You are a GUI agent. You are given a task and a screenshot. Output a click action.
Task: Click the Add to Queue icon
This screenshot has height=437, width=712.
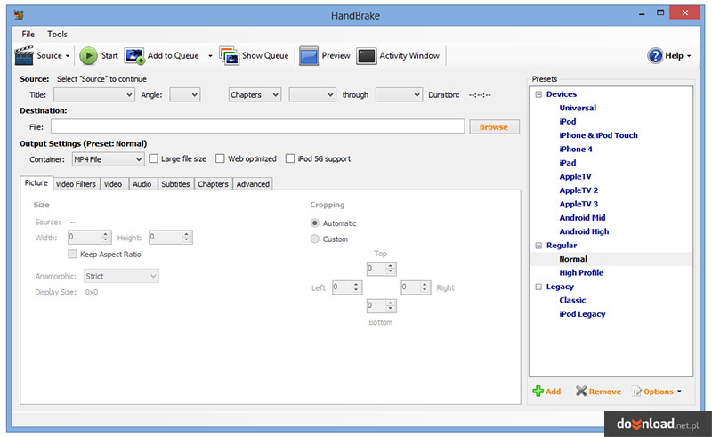134,55
